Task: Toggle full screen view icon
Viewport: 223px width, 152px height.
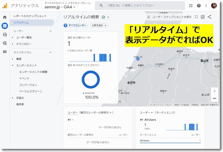Action: pyautogui.click(x=196, y=17)
